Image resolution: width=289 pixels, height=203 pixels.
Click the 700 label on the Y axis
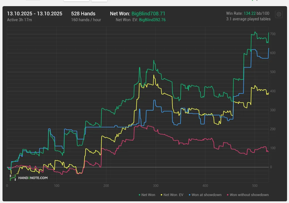pos(272,34)
